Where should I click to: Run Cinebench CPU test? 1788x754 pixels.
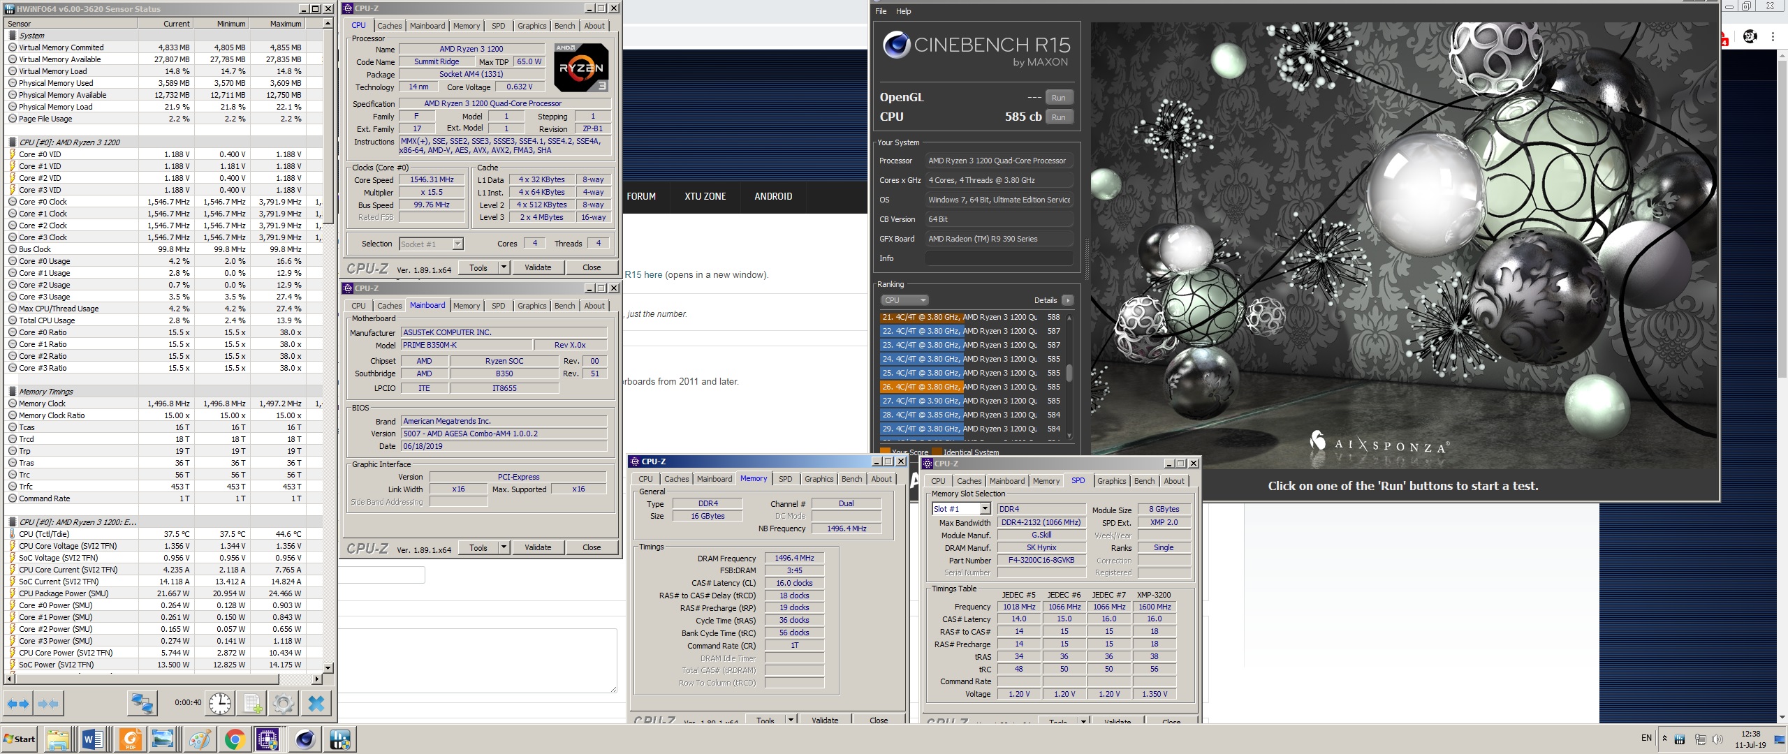1059,117
